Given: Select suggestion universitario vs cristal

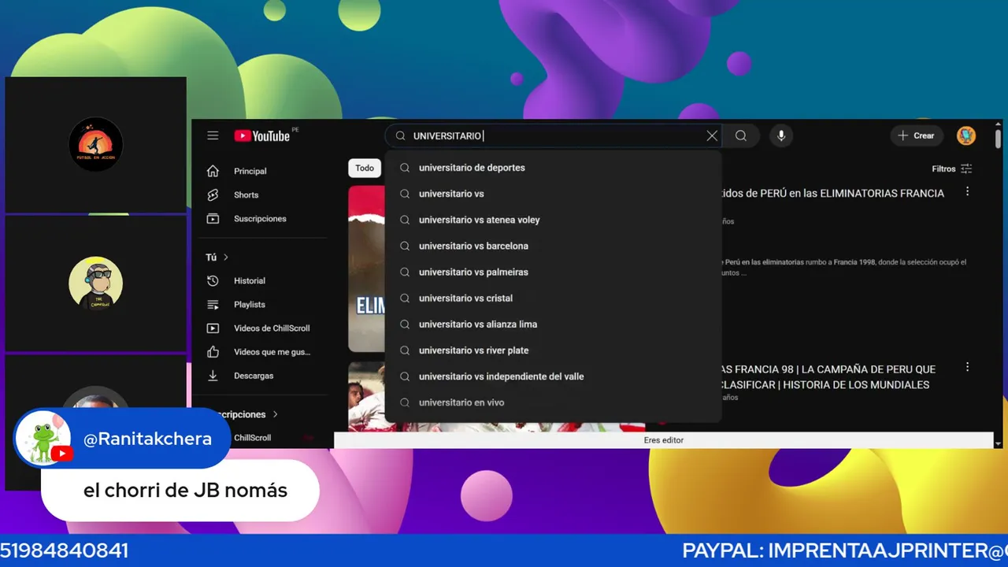Looking at the screenshot, I should tap(553, 298).
